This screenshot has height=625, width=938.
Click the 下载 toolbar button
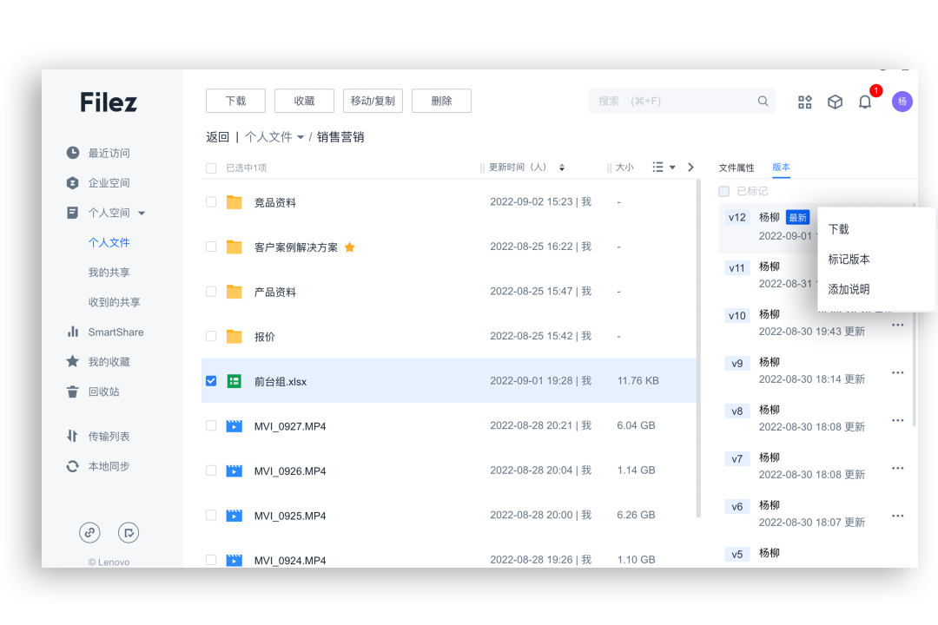tap(235, 101)
